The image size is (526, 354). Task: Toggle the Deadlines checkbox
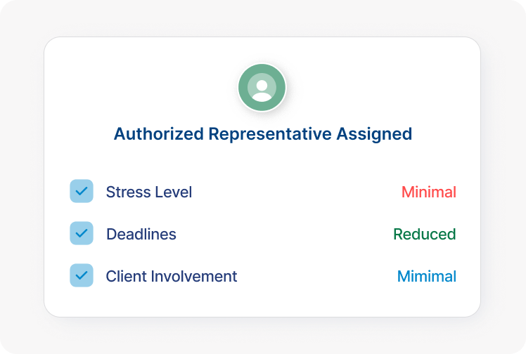pyautogui.click(x=82, y=233)
